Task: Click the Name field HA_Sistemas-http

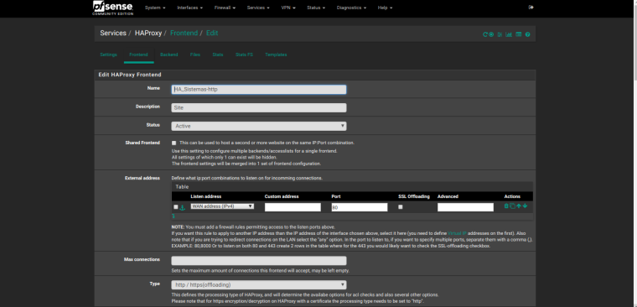Action: click(x=259, y=90)
